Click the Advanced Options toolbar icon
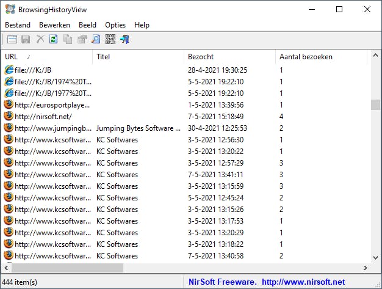This screenshot has width=382, height=289. (x=12, y=40)
